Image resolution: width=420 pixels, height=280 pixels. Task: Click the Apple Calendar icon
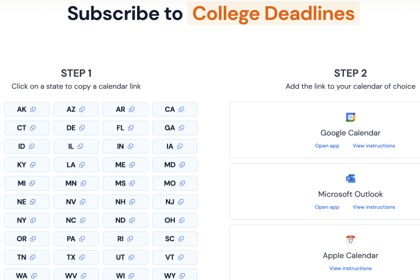(x=350, y=240)
